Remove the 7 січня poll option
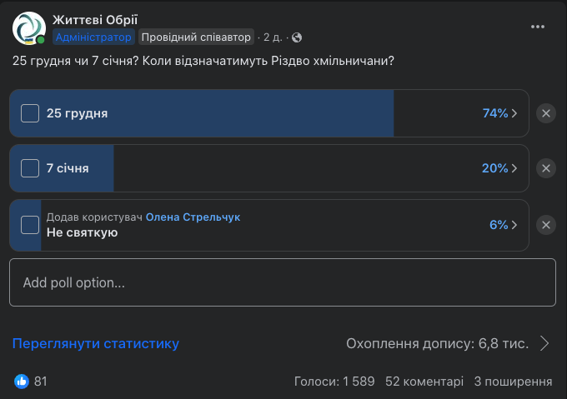The height and width of the screenshot is (399, 567). tap(546, 168)
